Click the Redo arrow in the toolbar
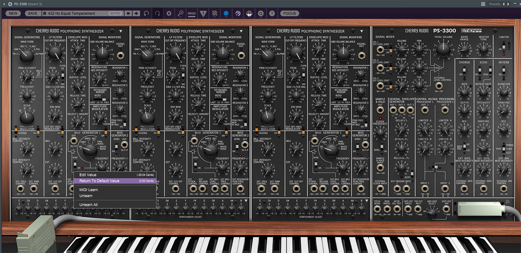 coord(157,14)
